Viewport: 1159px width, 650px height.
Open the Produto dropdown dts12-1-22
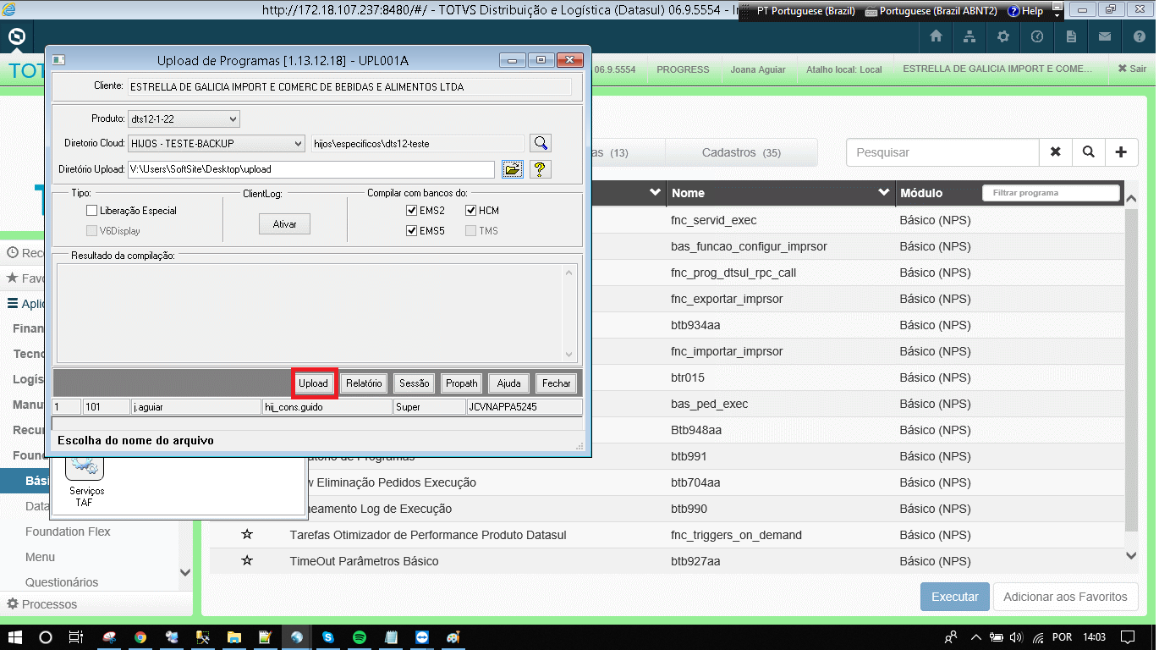tap(184, 119)
